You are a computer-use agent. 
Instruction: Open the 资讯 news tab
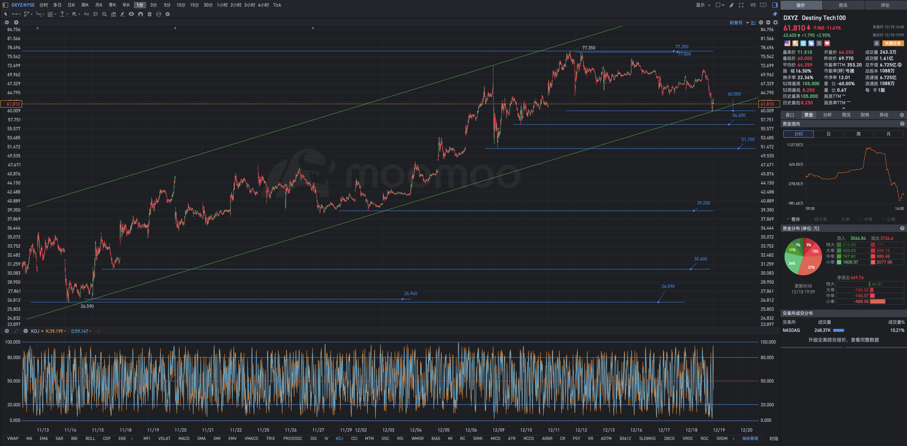(x=843, y=5)
